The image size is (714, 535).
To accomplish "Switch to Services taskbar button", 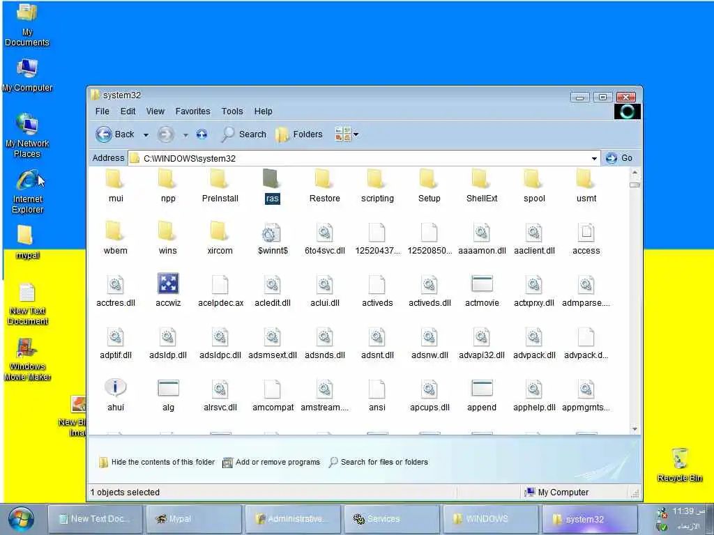I will (x=392, y=518).
